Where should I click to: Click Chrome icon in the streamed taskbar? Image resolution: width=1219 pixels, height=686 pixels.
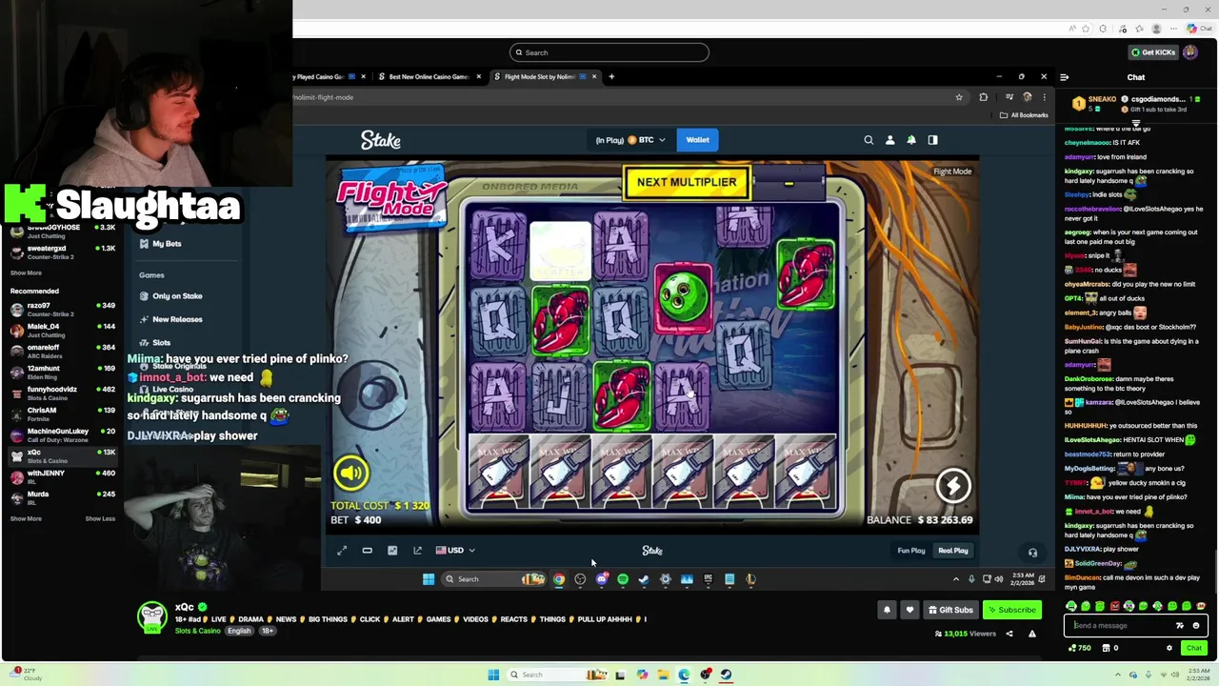(x=559, y=579)
